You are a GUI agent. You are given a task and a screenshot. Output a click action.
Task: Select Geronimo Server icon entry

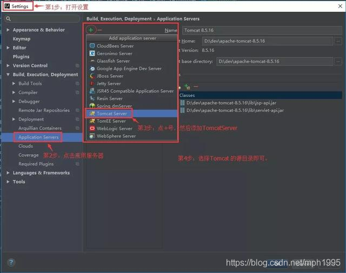(92, 54)
